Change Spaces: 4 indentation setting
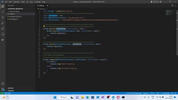The height and width of the screenshot is (100, 178). [146, 93]
